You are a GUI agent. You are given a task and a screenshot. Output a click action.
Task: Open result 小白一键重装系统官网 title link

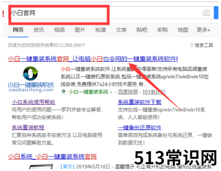93,59
